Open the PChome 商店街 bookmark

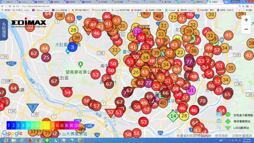(100, 10)
